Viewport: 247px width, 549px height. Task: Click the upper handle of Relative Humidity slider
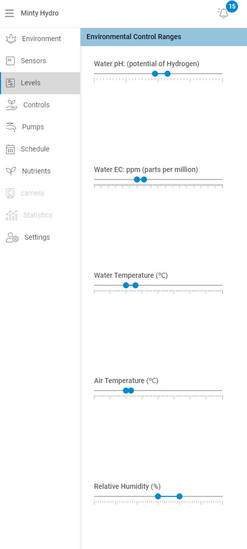(x=179, y=496)
